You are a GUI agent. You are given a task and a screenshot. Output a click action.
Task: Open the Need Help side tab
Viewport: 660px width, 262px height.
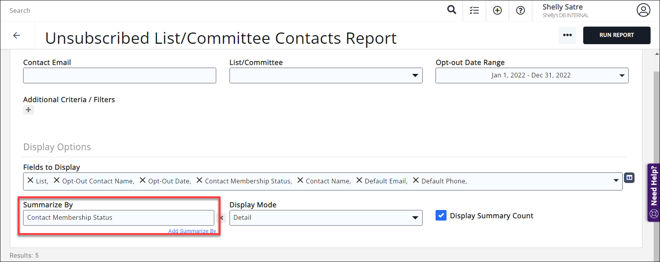point(654,192)
